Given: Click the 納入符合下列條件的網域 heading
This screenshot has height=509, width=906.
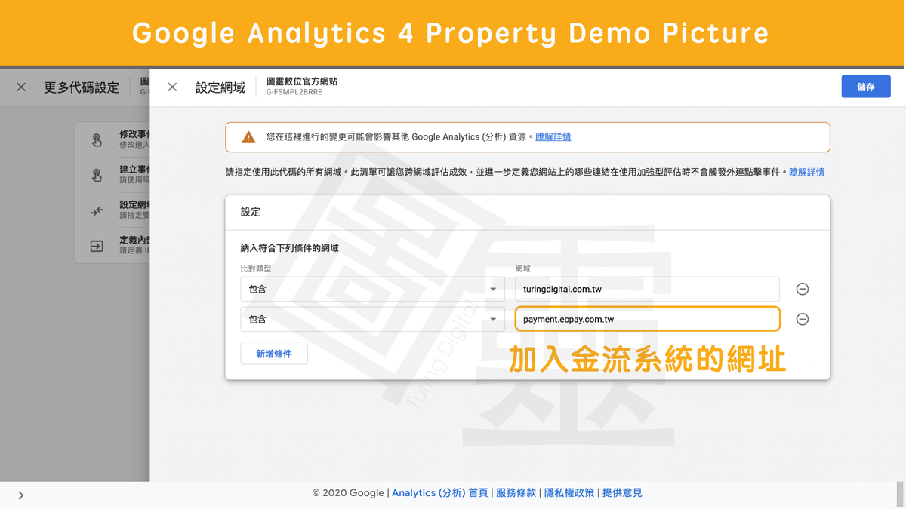Looking at the screenshot, I should coord(289,248).
